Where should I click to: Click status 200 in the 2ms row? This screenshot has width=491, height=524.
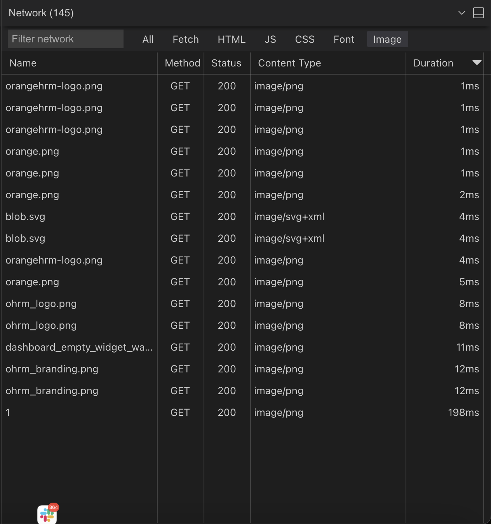(x=227, y=195)
